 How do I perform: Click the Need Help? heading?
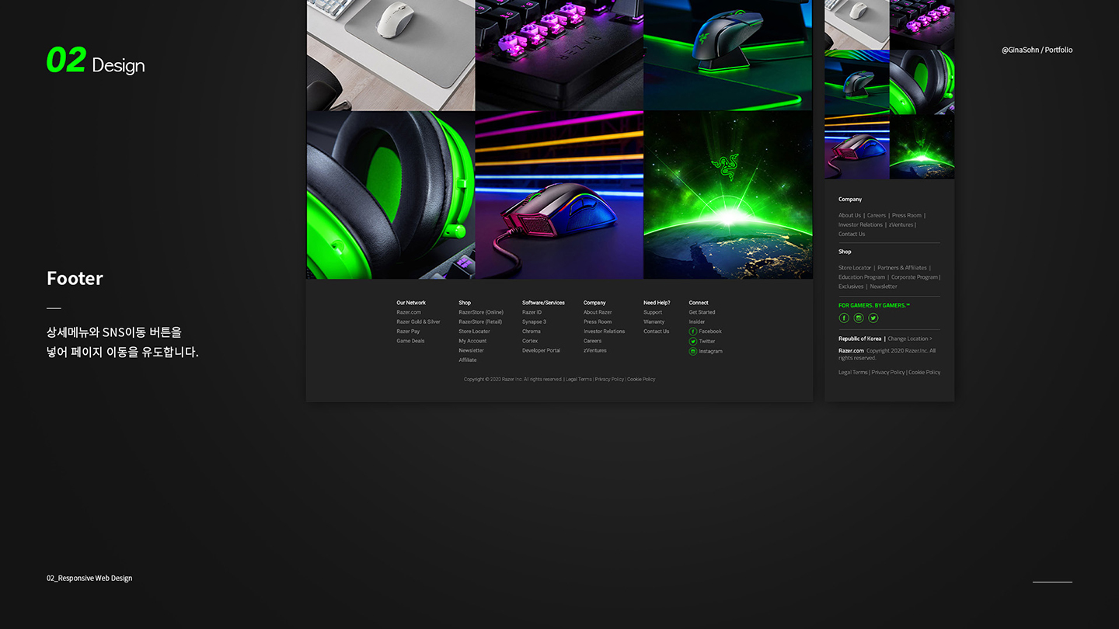pyautogui.click(x=657, y=303)
